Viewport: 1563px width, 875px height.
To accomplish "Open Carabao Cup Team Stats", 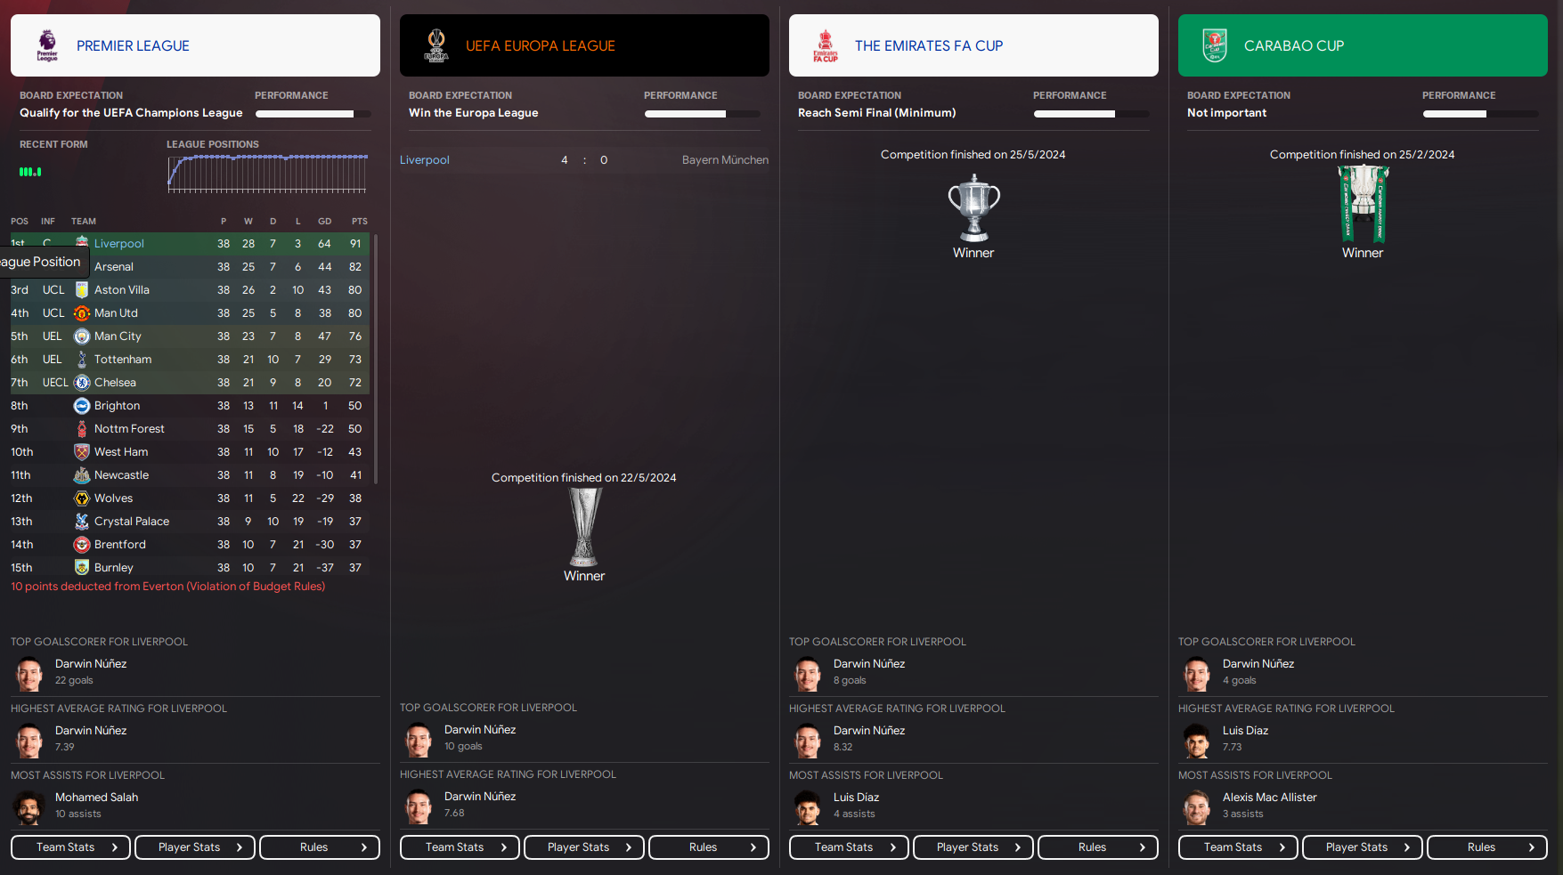I will click(1238, 847).
